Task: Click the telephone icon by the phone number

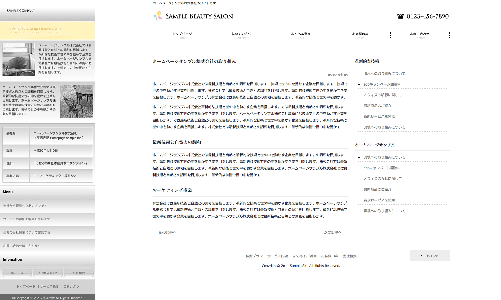Action: click(400, 16)
